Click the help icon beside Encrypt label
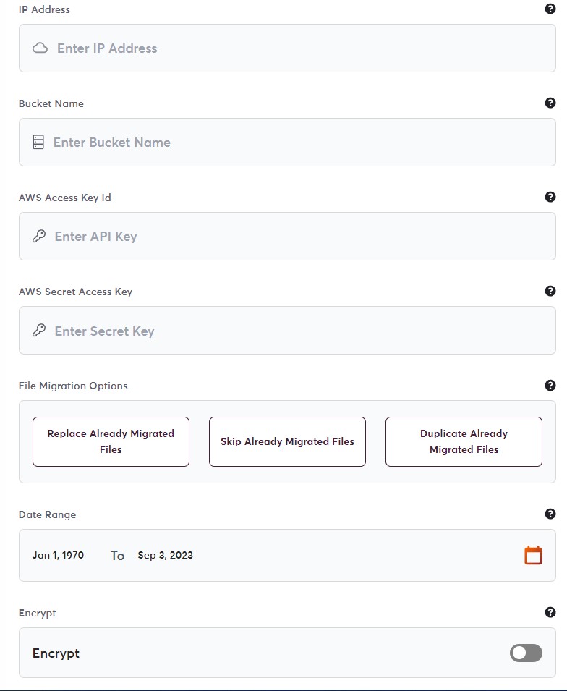The height and width of the screenshot is (691, 567). click(550, 613)
